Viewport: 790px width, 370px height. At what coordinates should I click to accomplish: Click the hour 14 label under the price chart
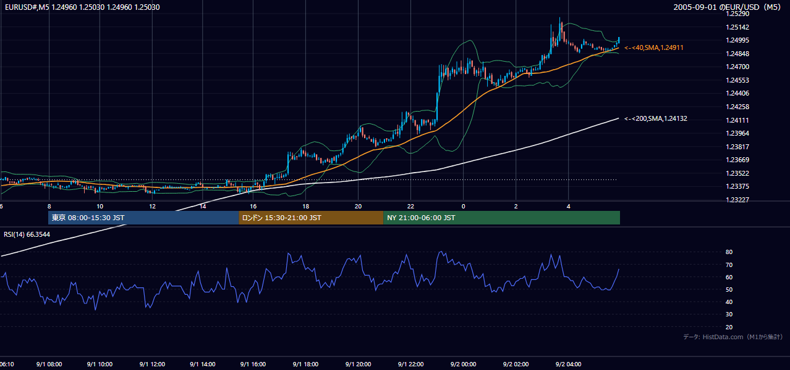pos(203,206)
